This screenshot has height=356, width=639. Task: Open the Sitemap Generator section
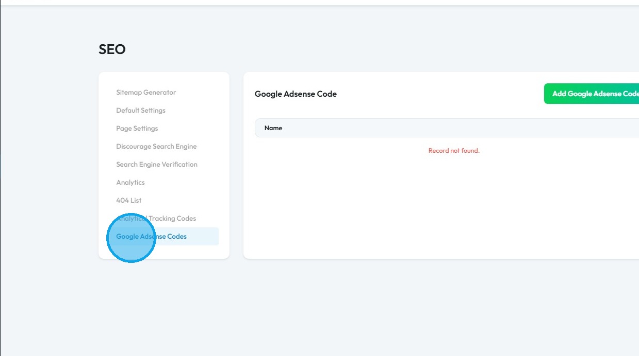[146, 93]
